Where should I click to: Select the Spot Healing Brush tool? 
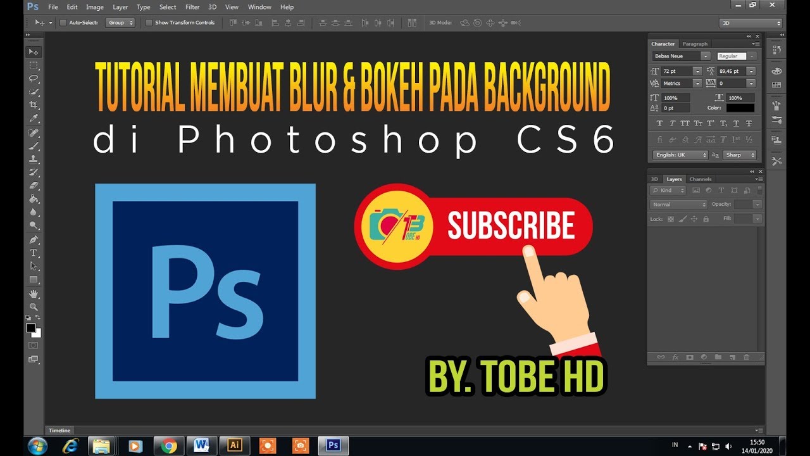34,132
